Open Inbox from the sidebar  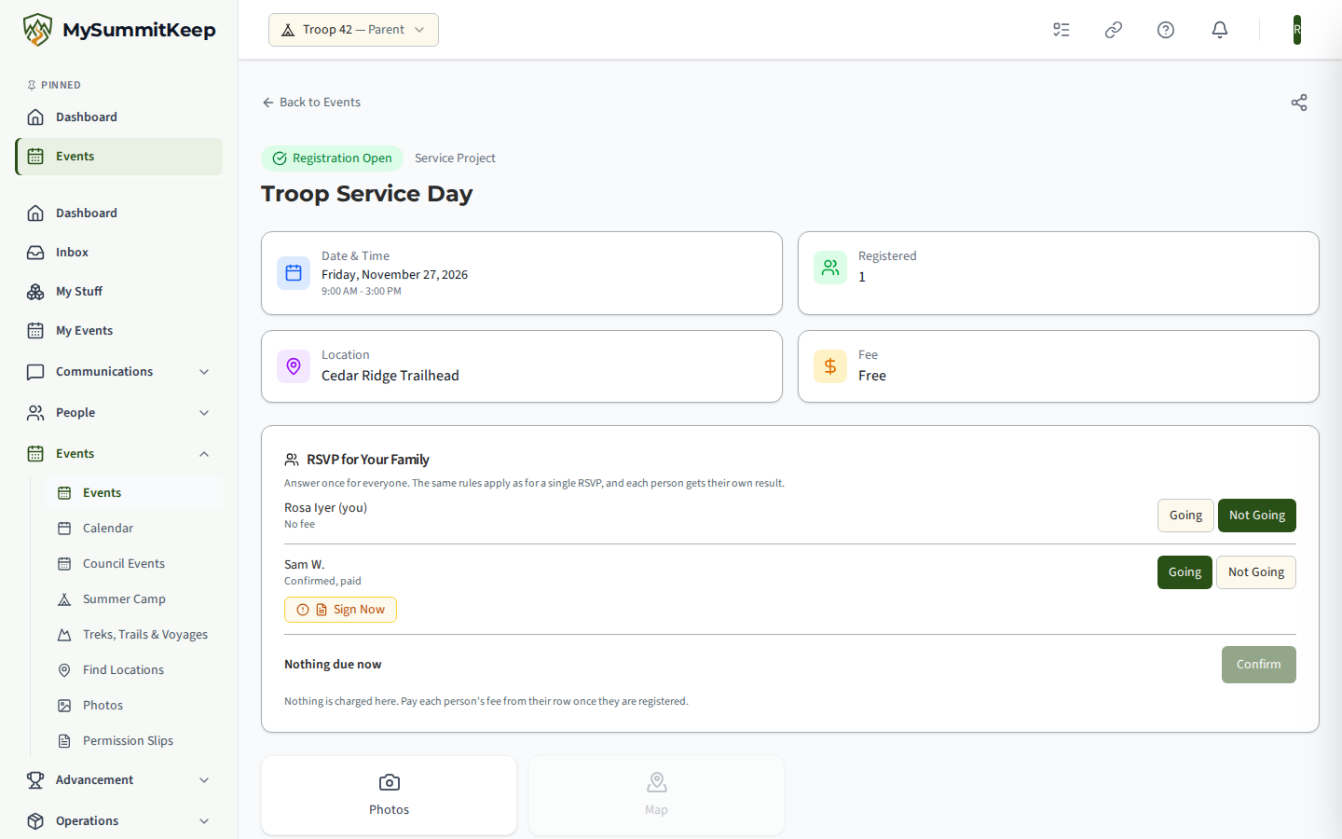coord(119,253)
